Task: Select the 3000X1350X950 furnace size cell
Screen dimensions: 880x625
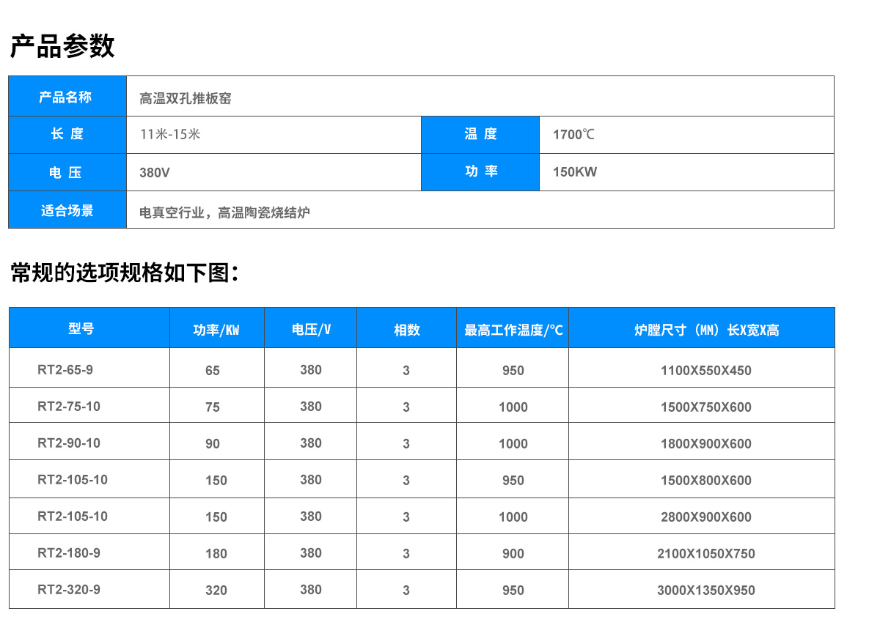Action: (706, 591)
